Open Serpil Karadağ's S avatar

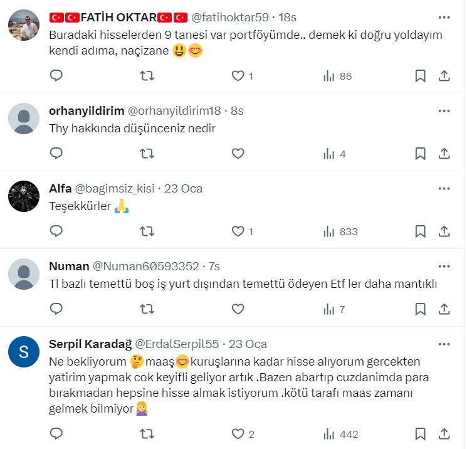24,352
